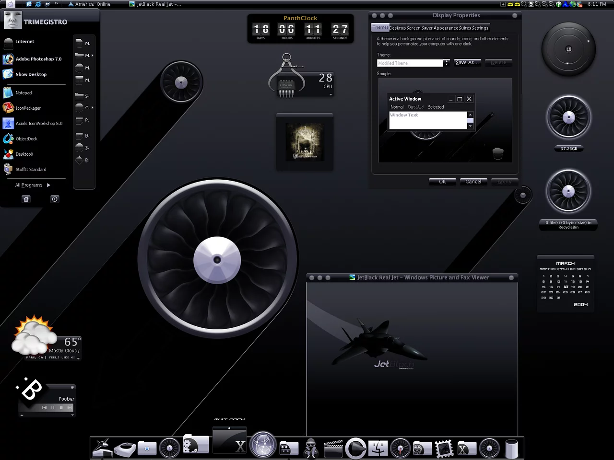Open IconPackager from the start menu
Viewport: 614px width, 460px height.
(x=28, y=108)
